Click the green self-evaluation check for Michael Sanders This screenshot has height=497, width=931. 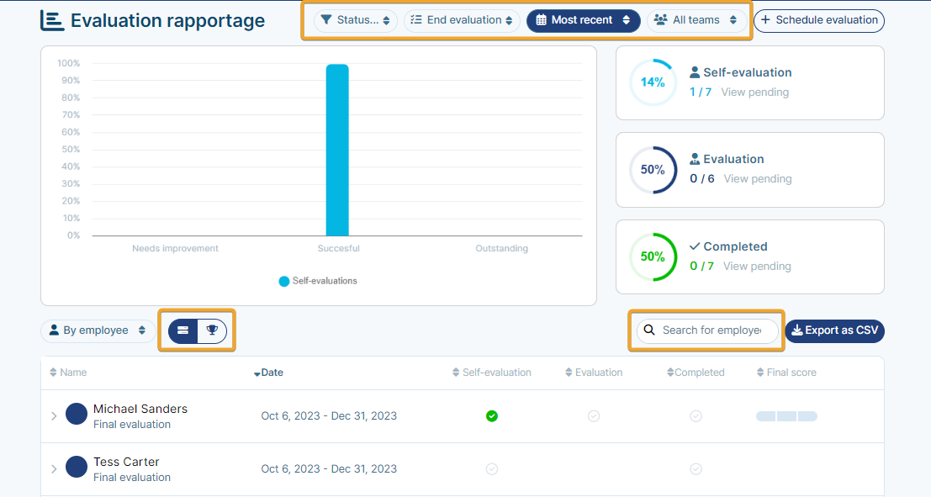coord(492,416)
